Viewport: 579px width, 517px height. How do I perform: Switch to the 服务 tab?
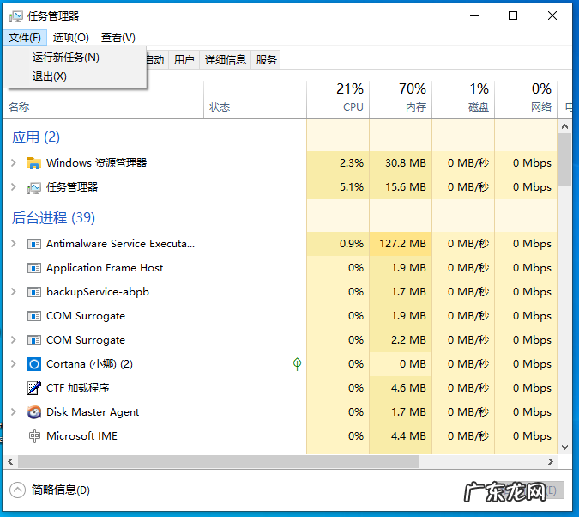(266, 60)
